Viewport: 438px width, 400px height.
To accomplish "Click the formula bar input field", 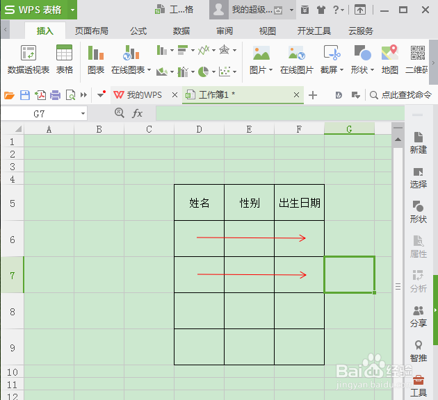I will coord(280,113).
